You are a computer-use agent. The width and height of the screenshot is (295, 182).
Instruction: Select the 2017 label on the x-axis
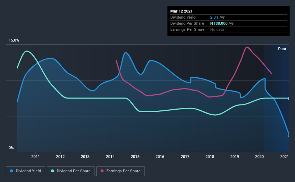[x=185, y=157]
